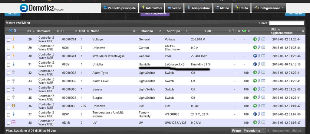310x134 pixels.
Task: Click the blue arrow icon for kWh Meter lavastoviglie
Action: [x=255, y=56]
